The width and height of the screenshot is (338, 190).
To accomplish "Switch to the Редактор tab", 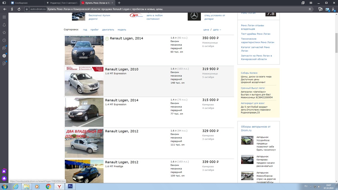I will (x=63, y=3).
